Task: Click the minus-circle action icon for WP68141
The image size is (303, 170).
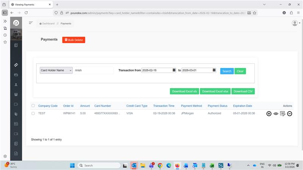Action: [289, 114]
